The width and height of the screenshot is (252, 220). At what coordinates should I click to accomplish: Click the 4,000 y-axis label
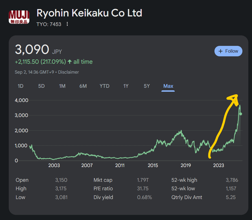[21, 100]
